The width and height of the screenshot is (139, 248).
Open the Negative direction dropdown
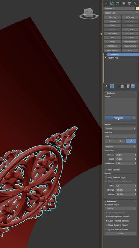click(120, 146)
